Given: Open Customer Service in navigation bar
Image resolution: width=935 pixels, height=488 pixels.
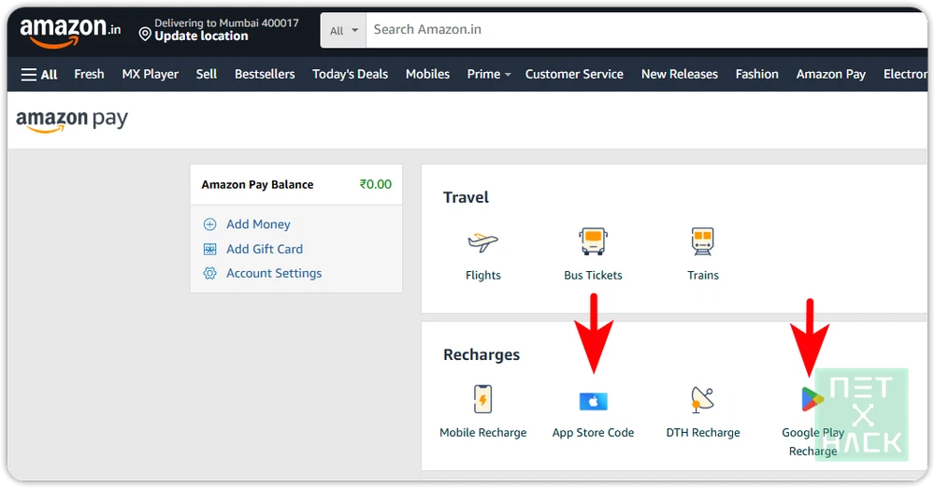Looking at the screenshot, I should [x=574, y=74].
